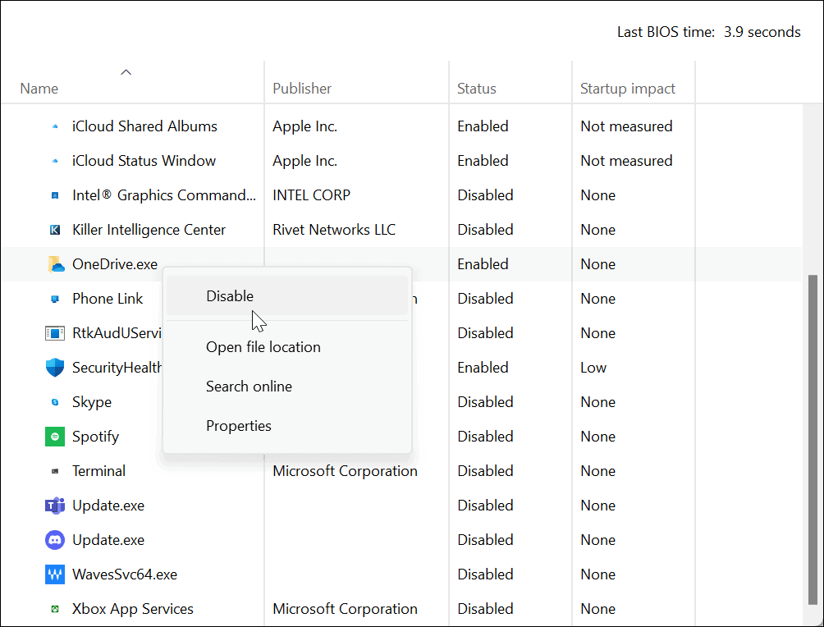Select the WavesSvc64.exe icon
The width and height of the screenshot is (824, 627).
click(x=54, y=574)
